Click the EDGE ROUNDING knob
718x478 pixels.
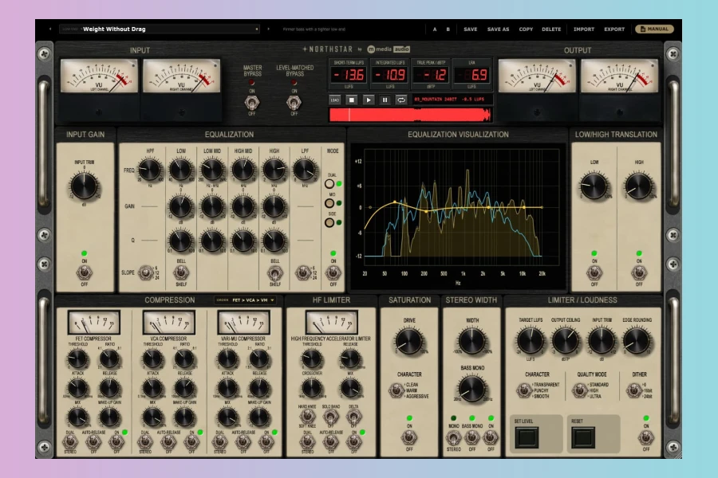coord(637,341)
